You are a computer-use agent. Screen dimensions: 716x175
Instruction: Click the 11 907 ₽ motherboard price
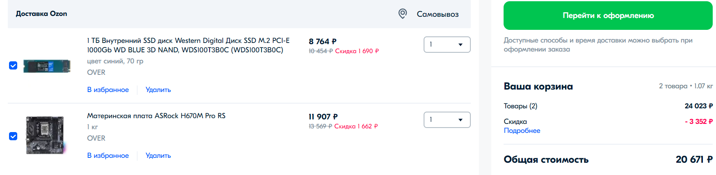click(323, 117)
